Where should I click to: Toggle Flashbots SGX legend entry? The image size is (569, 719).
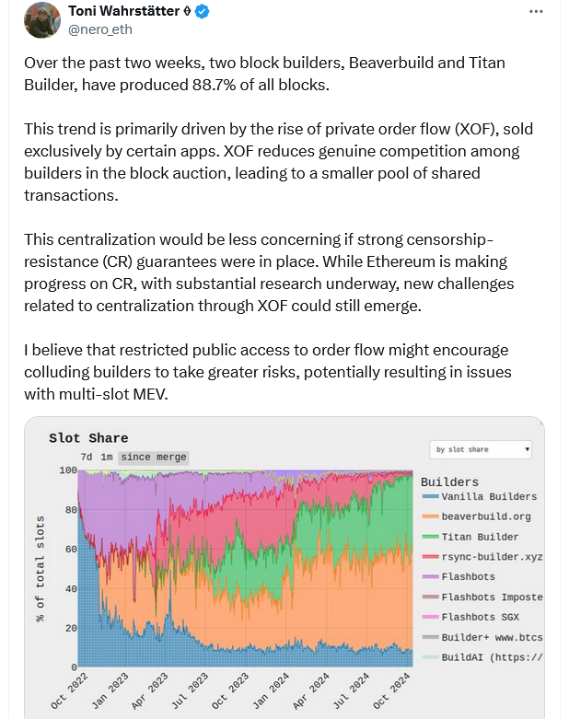[470, 617]
